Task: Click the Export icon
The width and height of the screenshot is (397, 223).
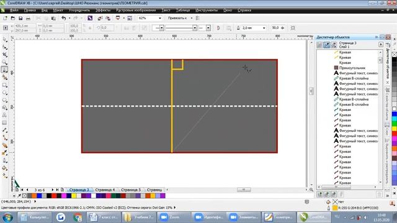Action: coord(108,18)
